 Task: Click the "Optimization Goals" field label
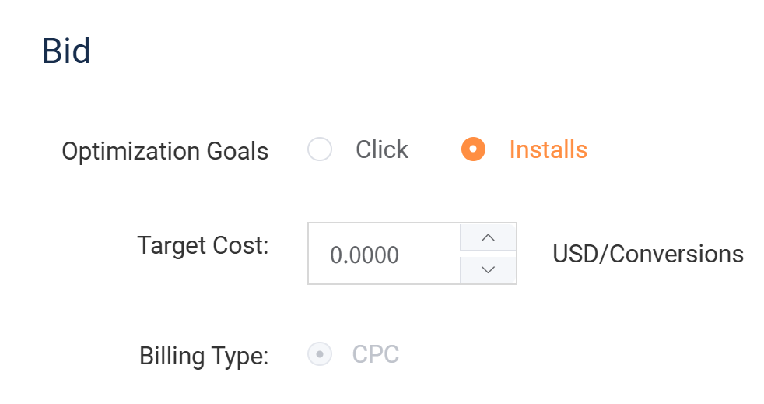[x=165, y=151]
